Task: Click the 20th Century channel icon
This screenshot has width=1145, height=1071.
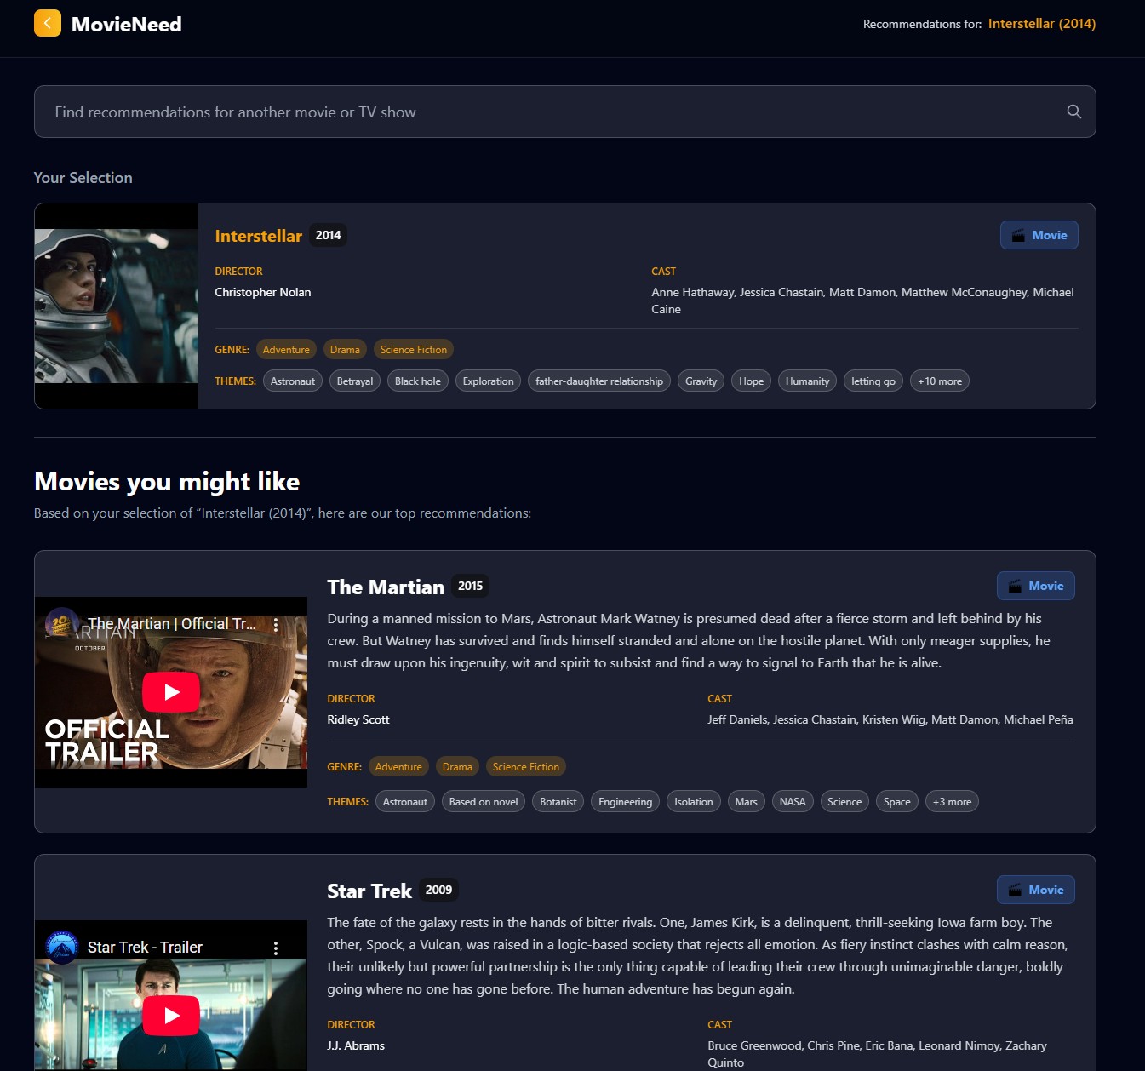Action: [60, 624]
